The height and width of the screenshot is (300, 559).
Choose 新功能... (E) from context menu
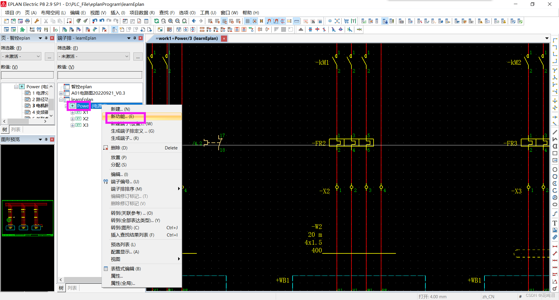(142, 116)
